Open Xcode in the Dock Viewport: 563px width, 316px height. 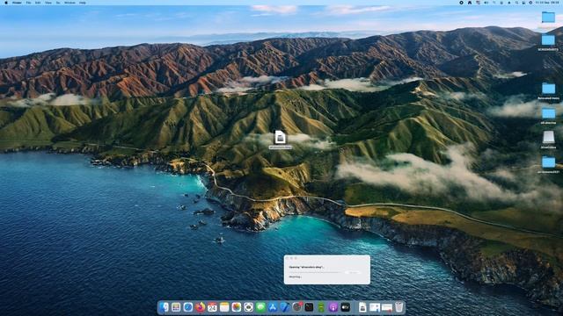285,307
